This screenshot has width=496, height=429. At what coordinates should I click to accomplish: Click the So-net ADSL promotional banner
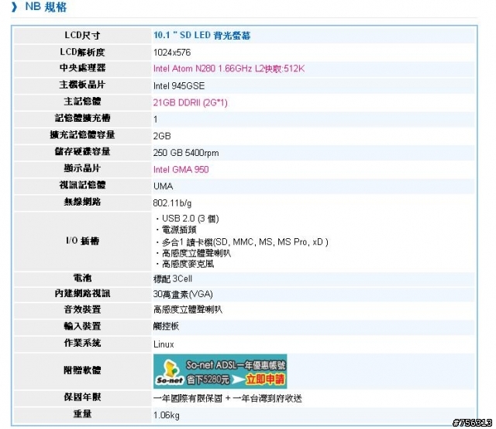tap(220, 371)
